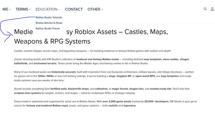Click bold text 'medieval and fantasy Roblox assets'
215x113 pixels.
[98, 59]
